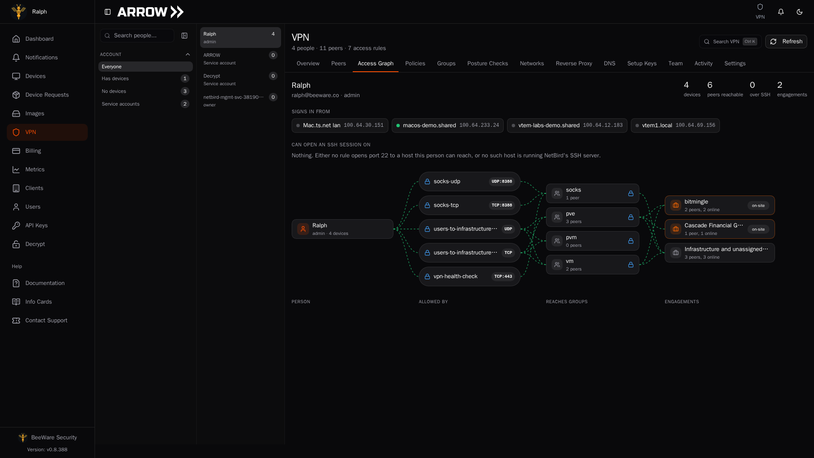
Task: Open Dashboard from sidebar
Action: (47, 39)
